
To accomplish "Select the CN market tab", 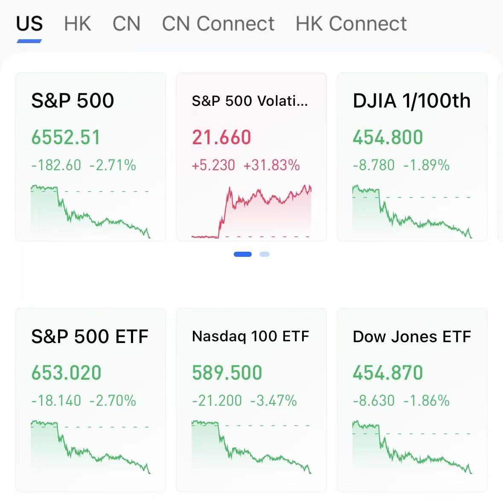I will [126, 23].
